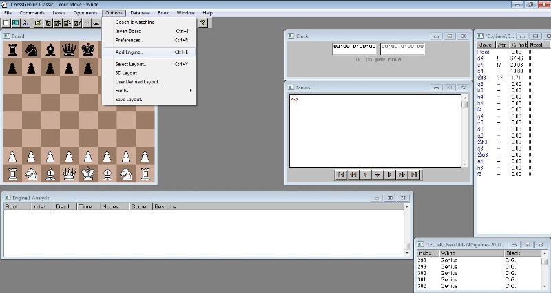Open the Database menu

(141, 13)
